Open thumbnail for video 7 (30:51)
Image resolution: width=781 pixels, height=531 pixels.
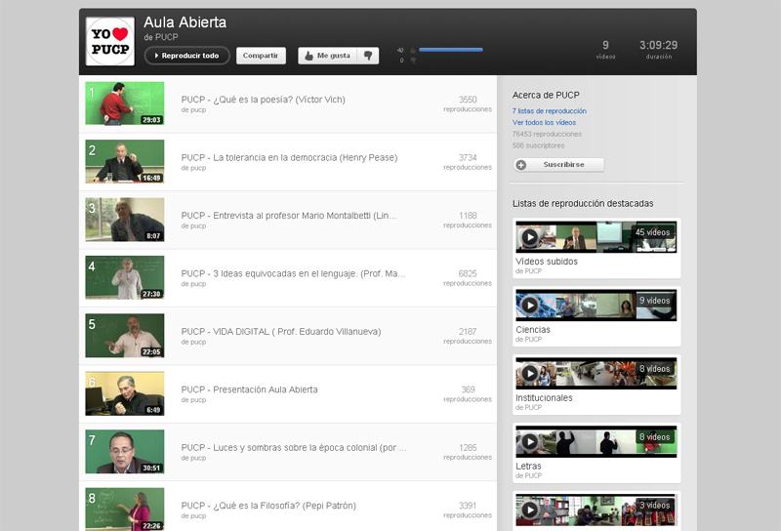(x=125, y=451)
